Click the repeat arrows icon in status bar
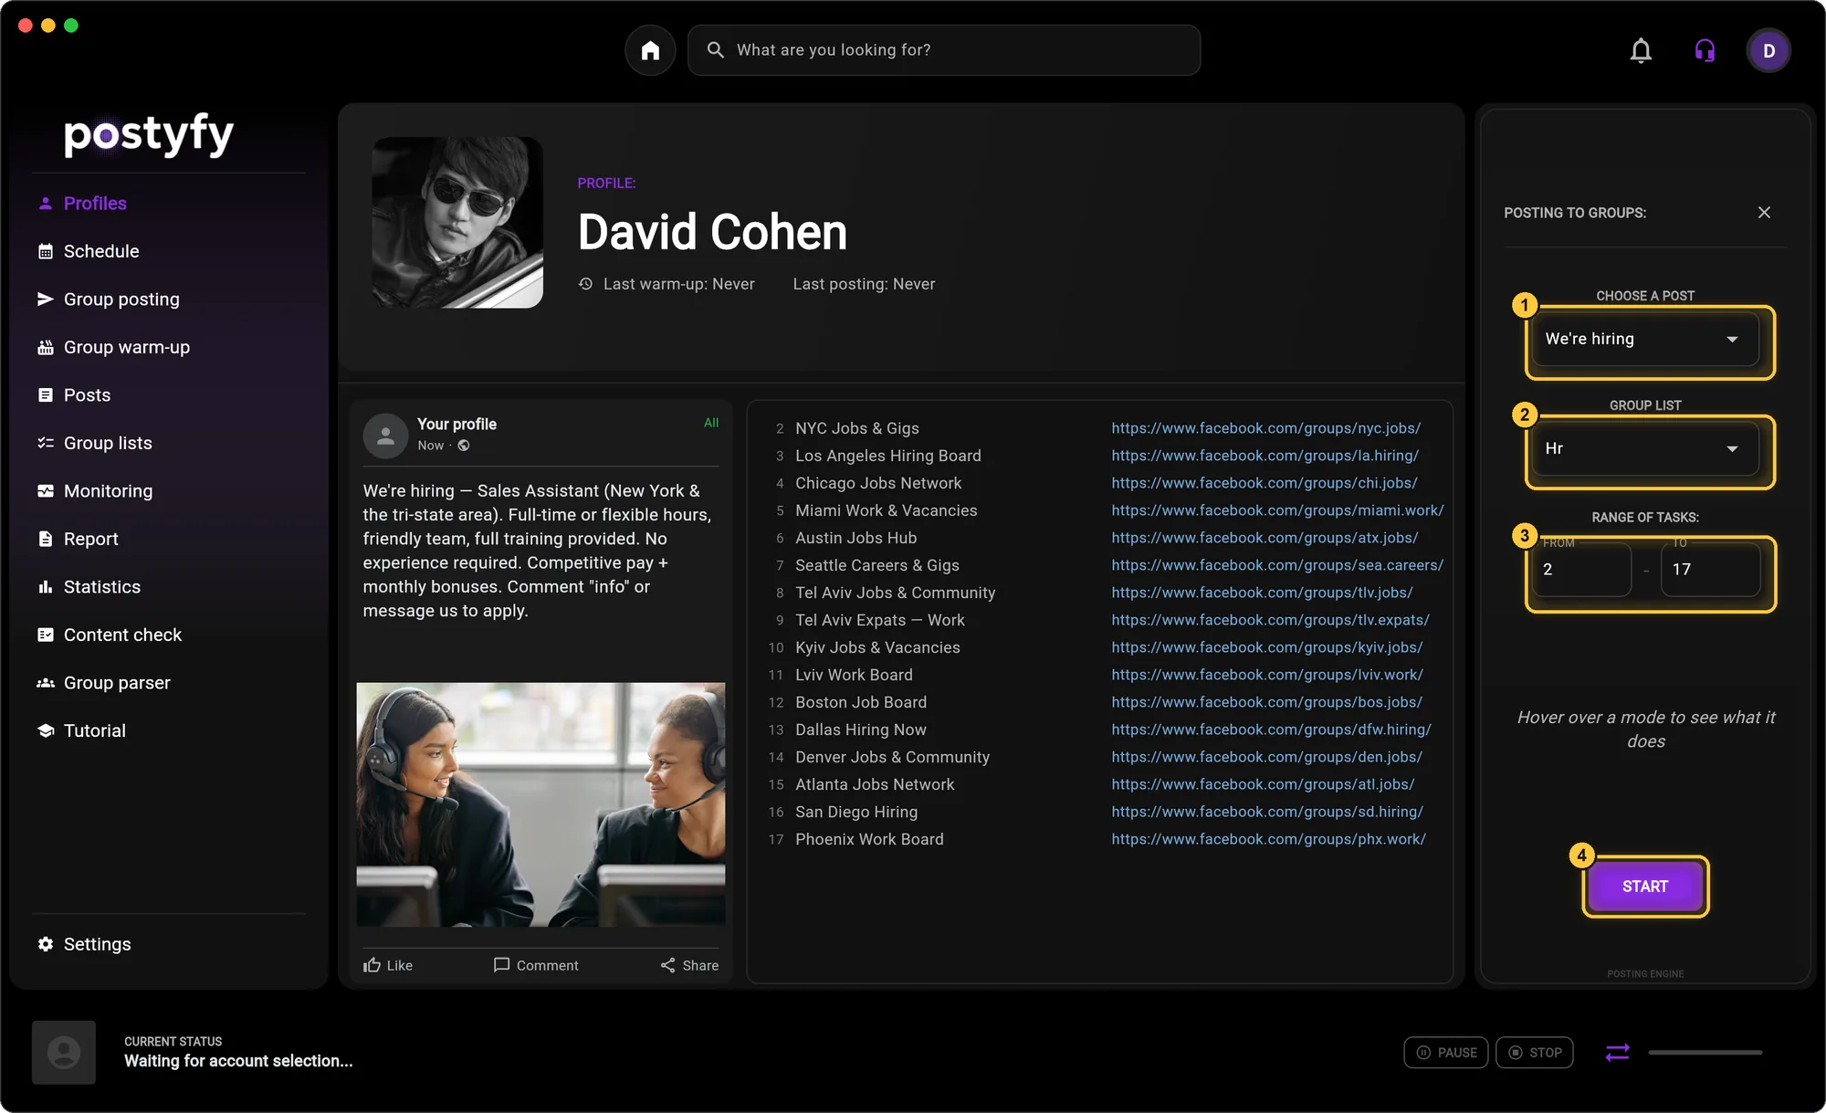This screenshot has height=1113, width=1826. (1617, 1053)
